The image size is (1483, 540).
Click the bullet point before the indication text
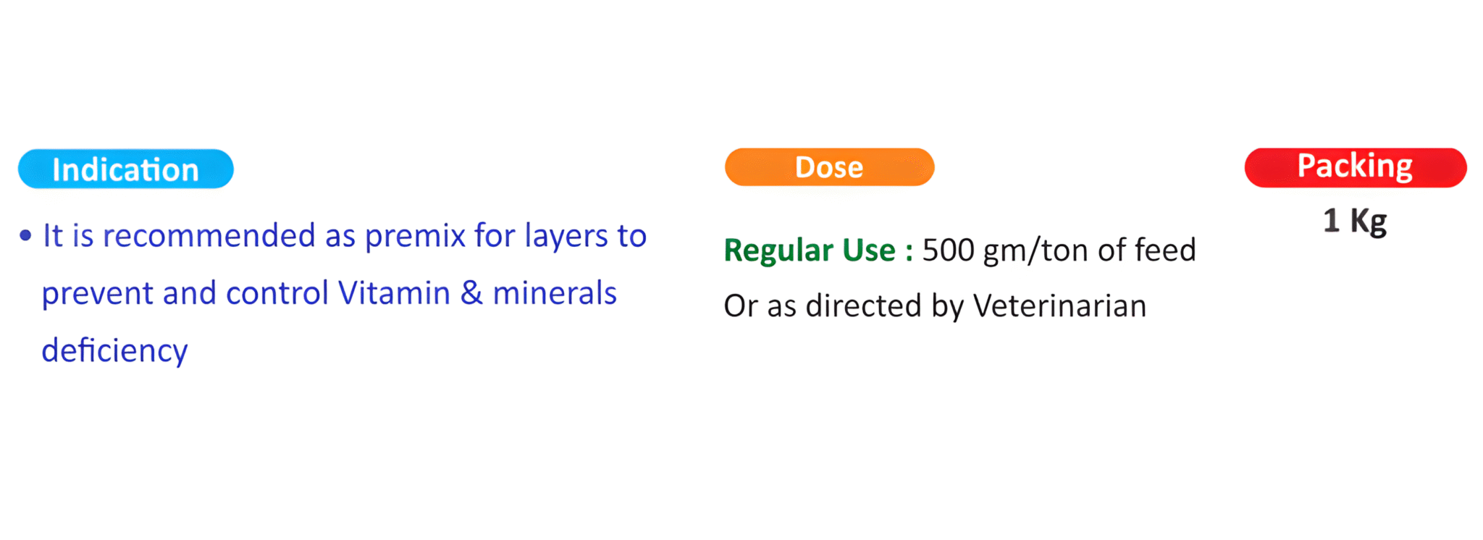coord(26,235)
